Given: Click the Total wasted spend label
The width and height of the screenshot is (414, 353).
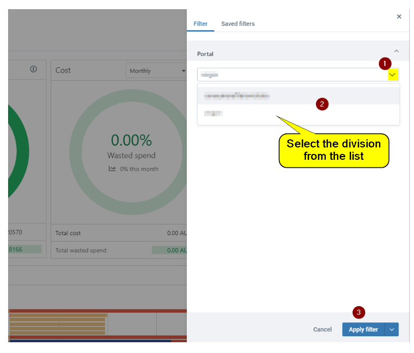Looking at the screenshot, I should (81, 250).
